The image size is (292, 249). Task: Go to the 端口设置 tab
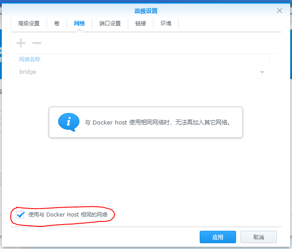(x=110, y=24)
